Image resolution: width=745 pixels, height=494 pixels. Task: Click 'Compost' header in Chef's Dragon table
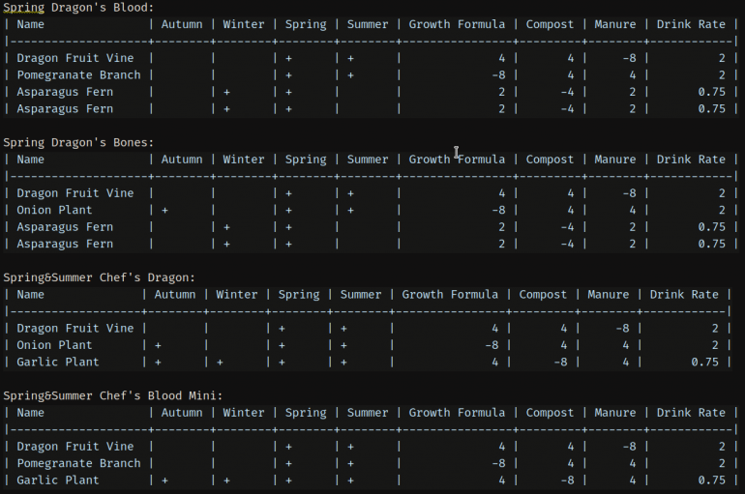543,295
